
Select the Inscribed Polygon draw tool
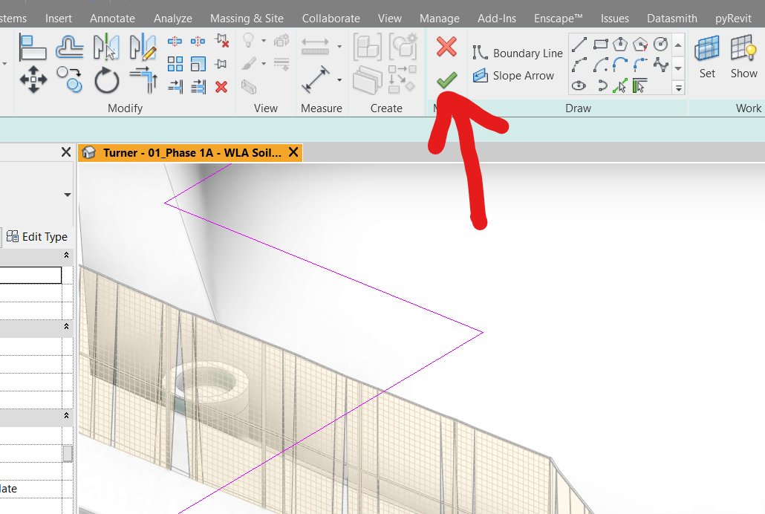click(620, 44)
